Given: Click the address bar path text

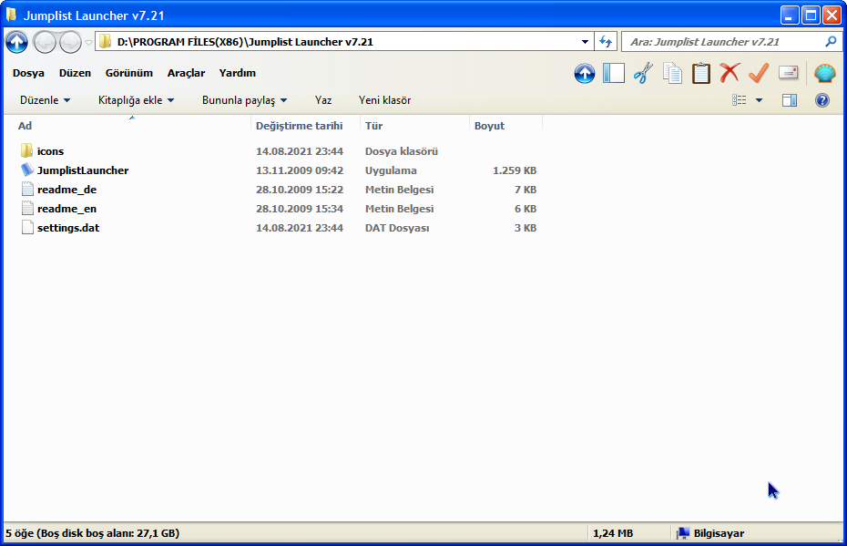Looking at the screenshot, I should tap(245, 42).
